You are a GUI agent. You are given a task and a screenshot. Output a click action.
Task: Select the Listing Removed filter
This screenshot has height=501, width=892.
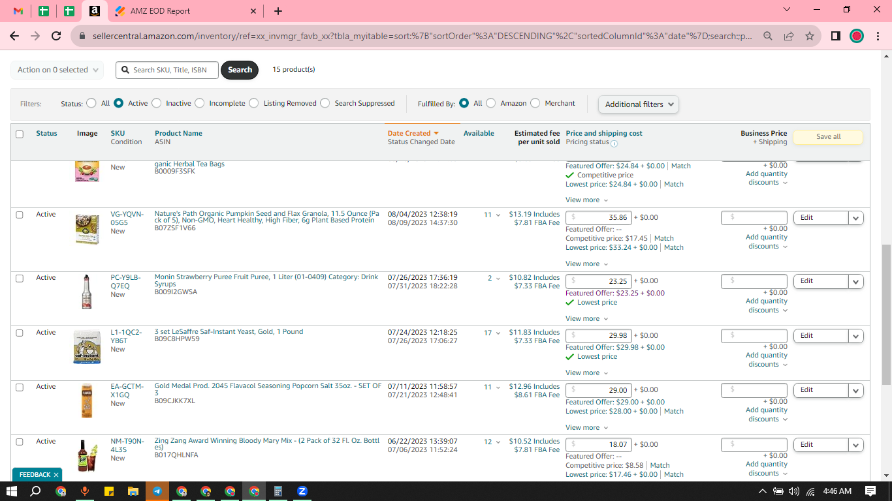click(254, 103)
